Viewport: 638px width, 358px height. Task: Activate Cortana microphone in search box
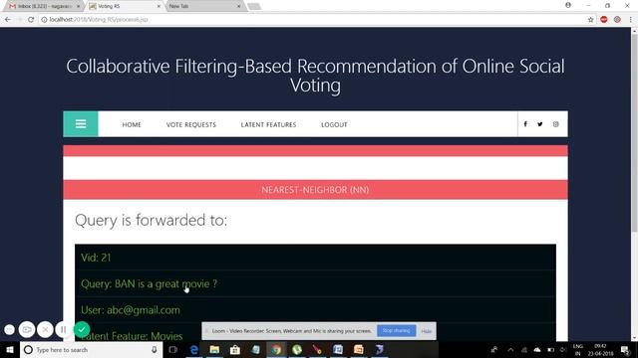click(x=155, y=349)
